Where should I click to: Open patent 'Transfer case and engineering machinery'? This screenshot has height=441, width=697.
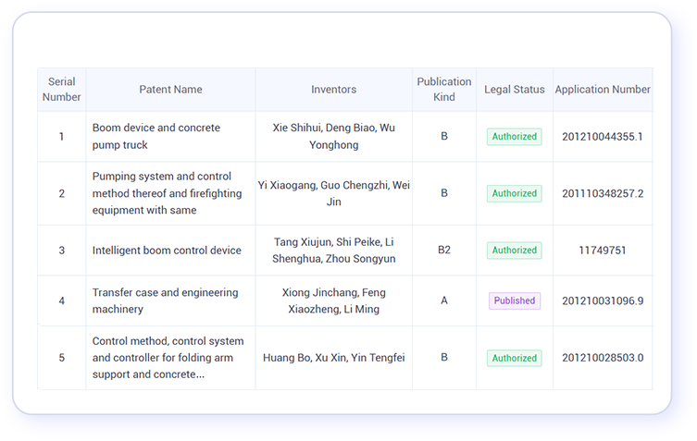tap(165, 300)
